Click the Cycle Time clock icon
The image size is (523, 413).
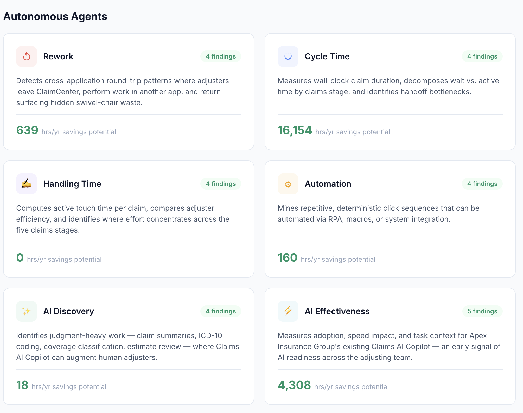(288, 56)
